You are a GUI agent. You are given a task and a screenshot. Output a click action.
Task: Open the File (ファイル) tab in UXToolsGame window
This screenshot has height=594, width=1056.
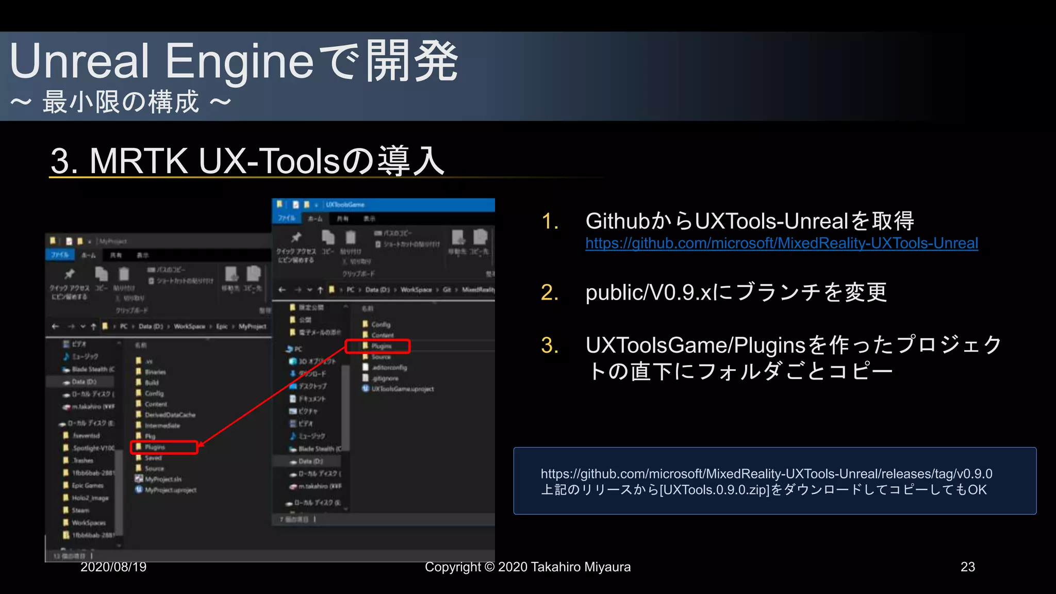287,218
